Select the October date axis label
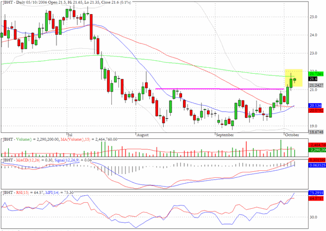Screen dimensions: 326x231 [292, 134]
